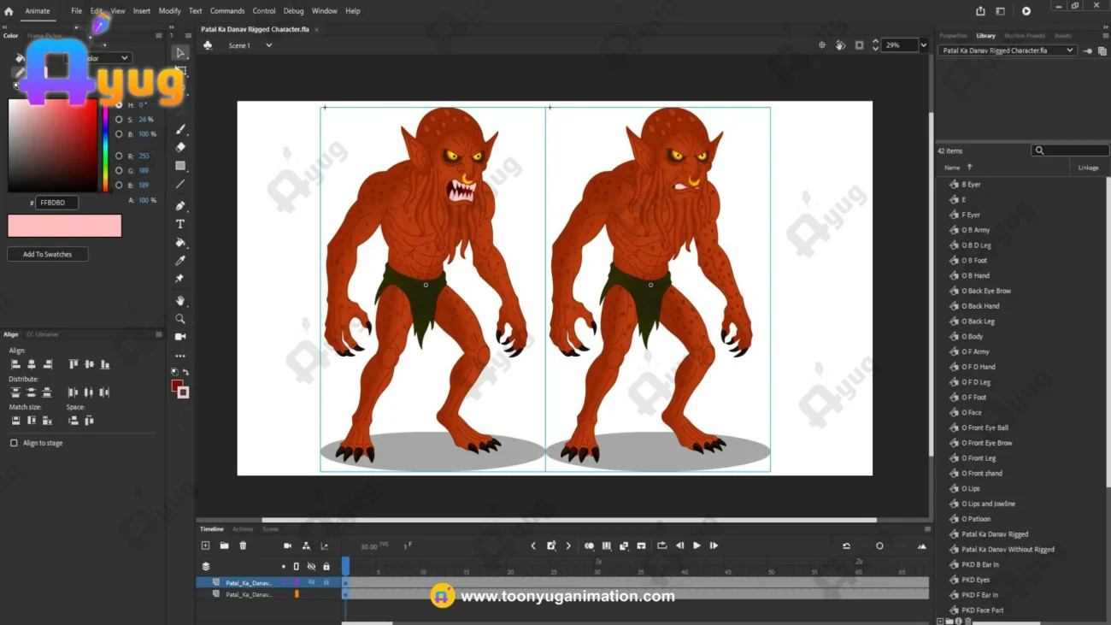Select the Paint Bucket tool
1111x625 pixels.
tap(180, 243)
